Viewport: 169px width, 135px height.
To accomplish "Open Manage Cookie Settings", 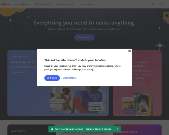I will [98, 129].
